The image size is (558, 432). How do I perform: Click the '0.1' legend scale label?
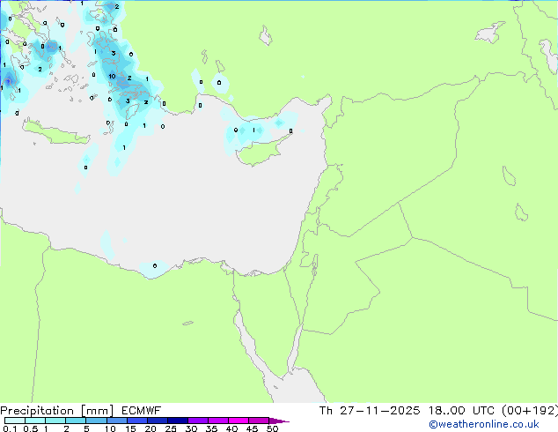click(x=10, y=428)
